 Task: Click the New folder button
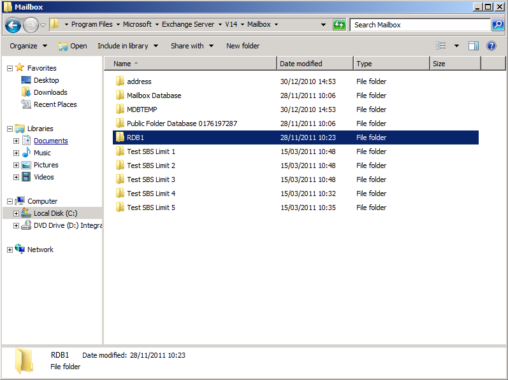click(243, 46)
